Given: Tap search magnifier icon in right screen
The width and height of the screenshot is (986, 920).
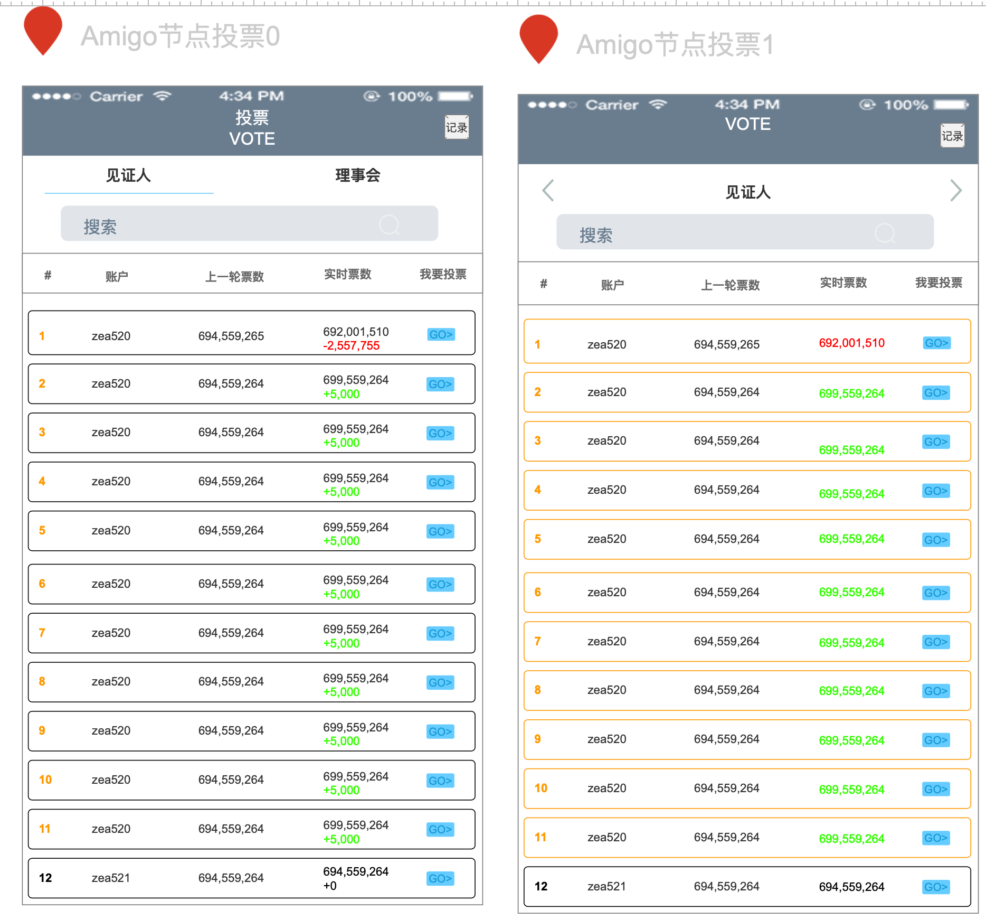Looking at the screenshot, I should (885, 233).
